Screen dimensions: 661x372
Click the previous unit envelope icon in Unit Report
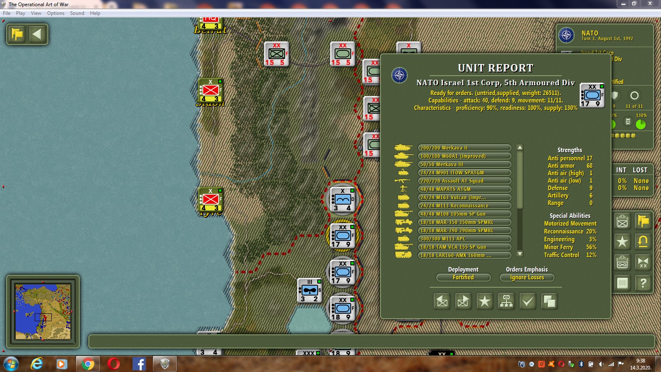click(442, 301)
